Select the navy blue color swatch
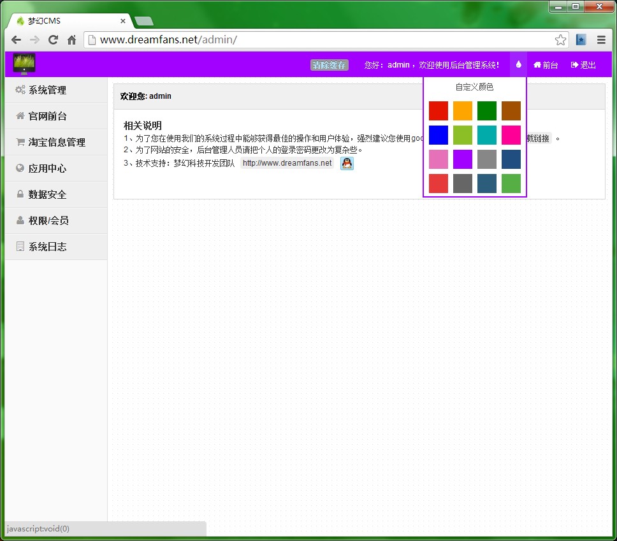Screen dimensions: 617x541 point(511,159)
